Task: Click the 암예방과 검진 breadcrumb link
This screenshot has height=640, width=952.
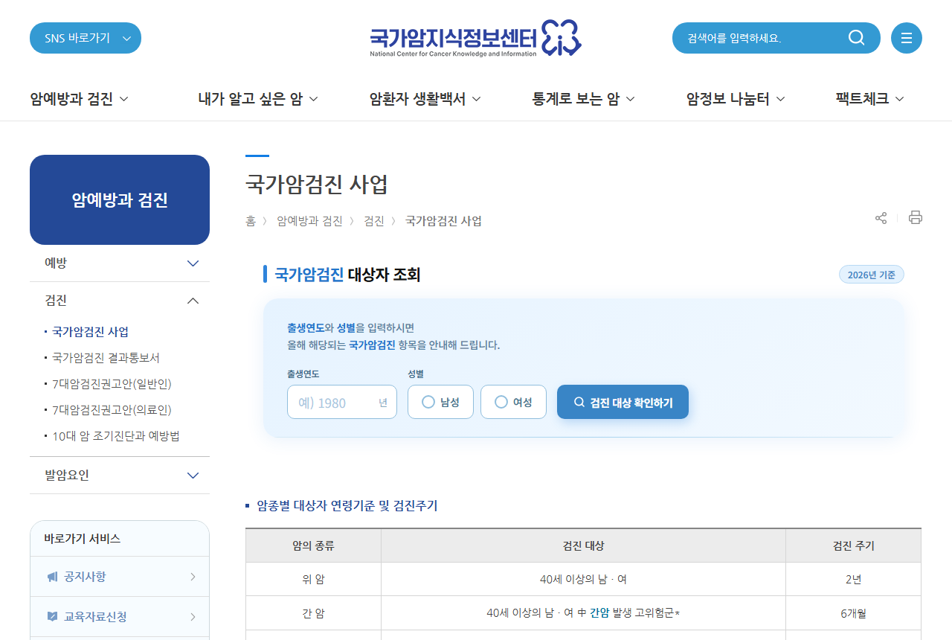Action: 309,221
